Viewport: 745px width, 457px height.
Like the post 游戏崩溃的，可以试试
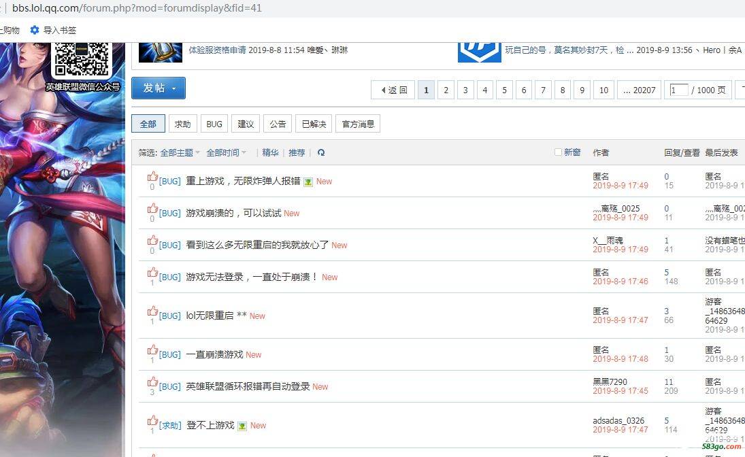tap(152, 209)
